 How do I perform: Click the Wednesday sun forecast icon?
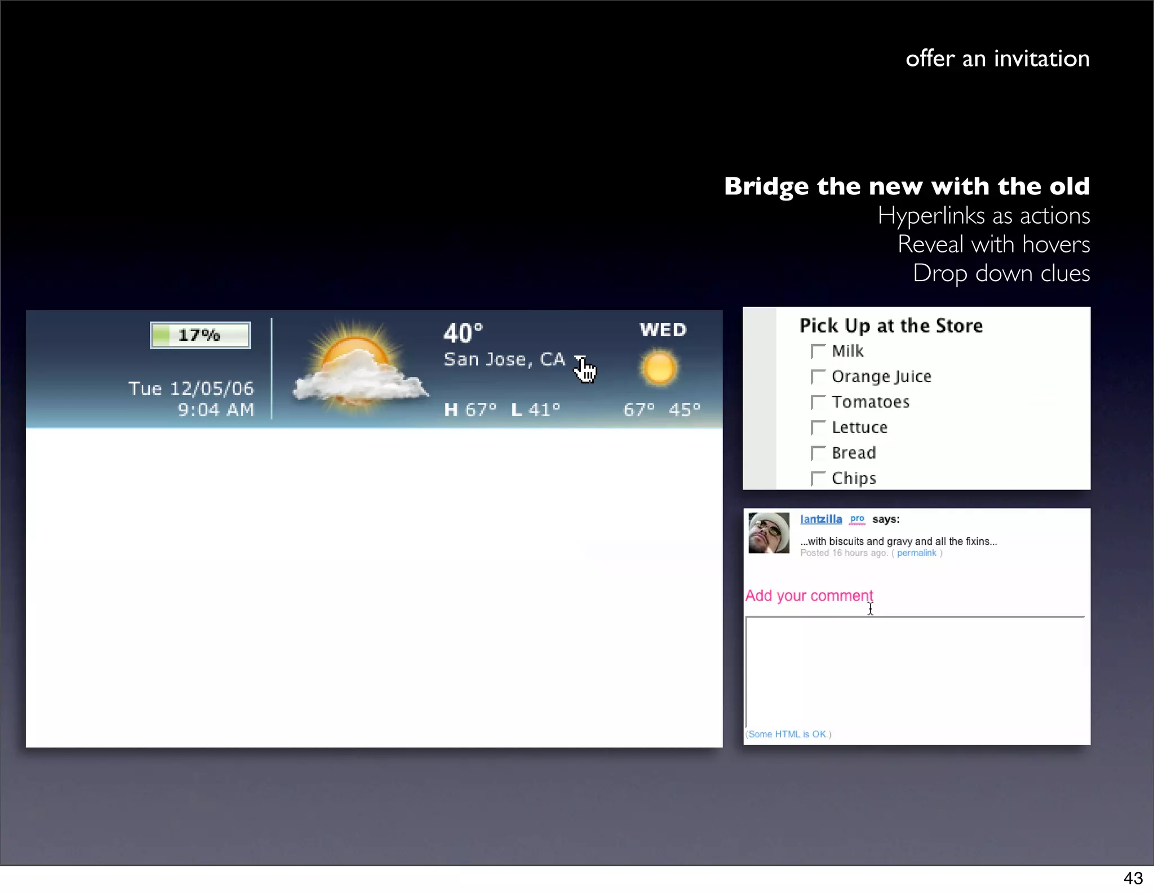click(x=659, y=368)
